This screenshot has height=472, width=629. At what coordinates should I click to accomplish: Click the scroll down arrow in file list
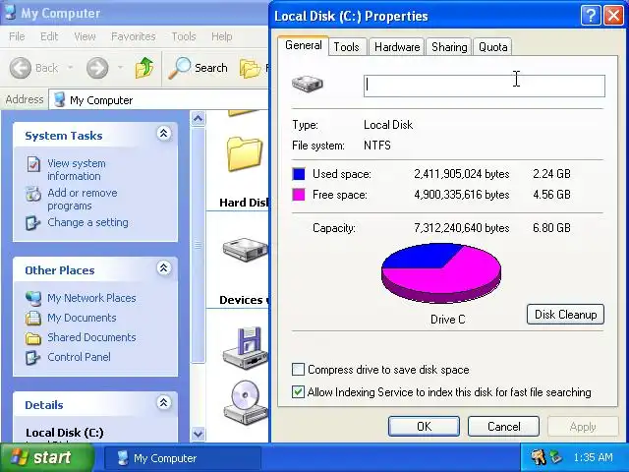pos(198,434)
